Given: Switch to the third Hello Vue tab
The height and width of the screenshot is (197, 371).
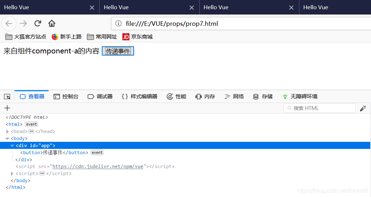Looking at the screenshot, I should coord(249,7).
